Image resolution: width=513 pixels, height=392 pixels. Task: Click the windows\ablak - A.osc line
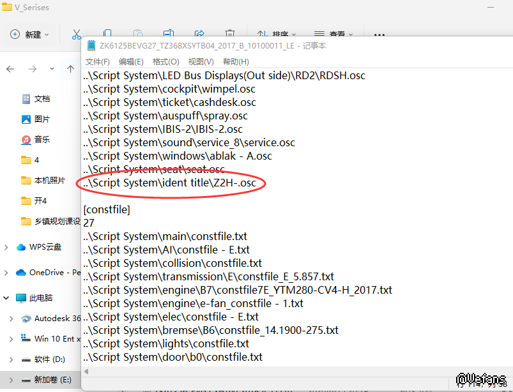tap(178, 156)
